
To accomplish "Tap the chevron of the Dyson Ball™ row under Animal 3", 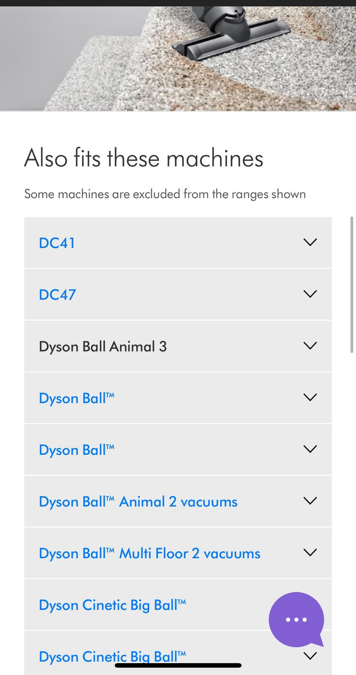I will coord(310,397).
